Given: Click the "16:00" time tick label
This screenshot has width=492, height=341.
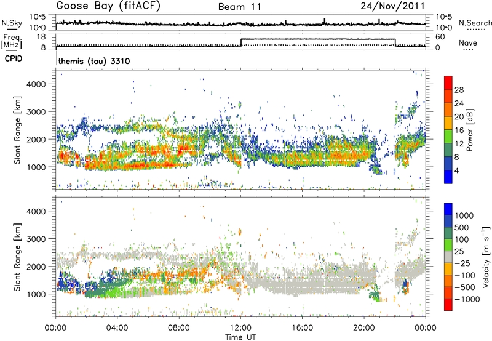Looking at the screenshot, I should coord(302,328).
